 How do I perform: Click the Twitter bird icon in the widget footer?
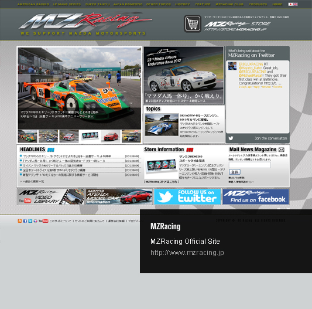pos(231,138)
